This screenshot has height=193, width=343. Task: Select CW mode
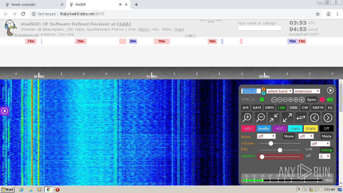click(x=305, y=107)
